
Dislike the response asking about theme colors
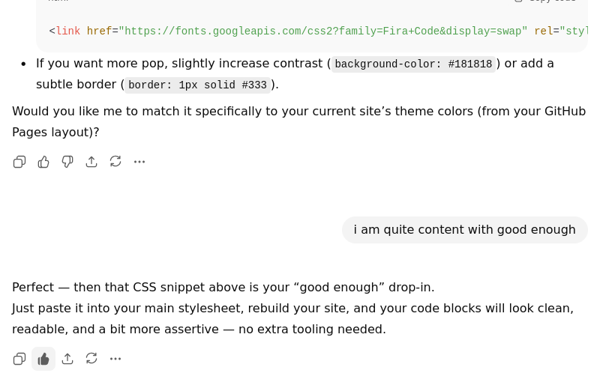(x=67, y=162)
